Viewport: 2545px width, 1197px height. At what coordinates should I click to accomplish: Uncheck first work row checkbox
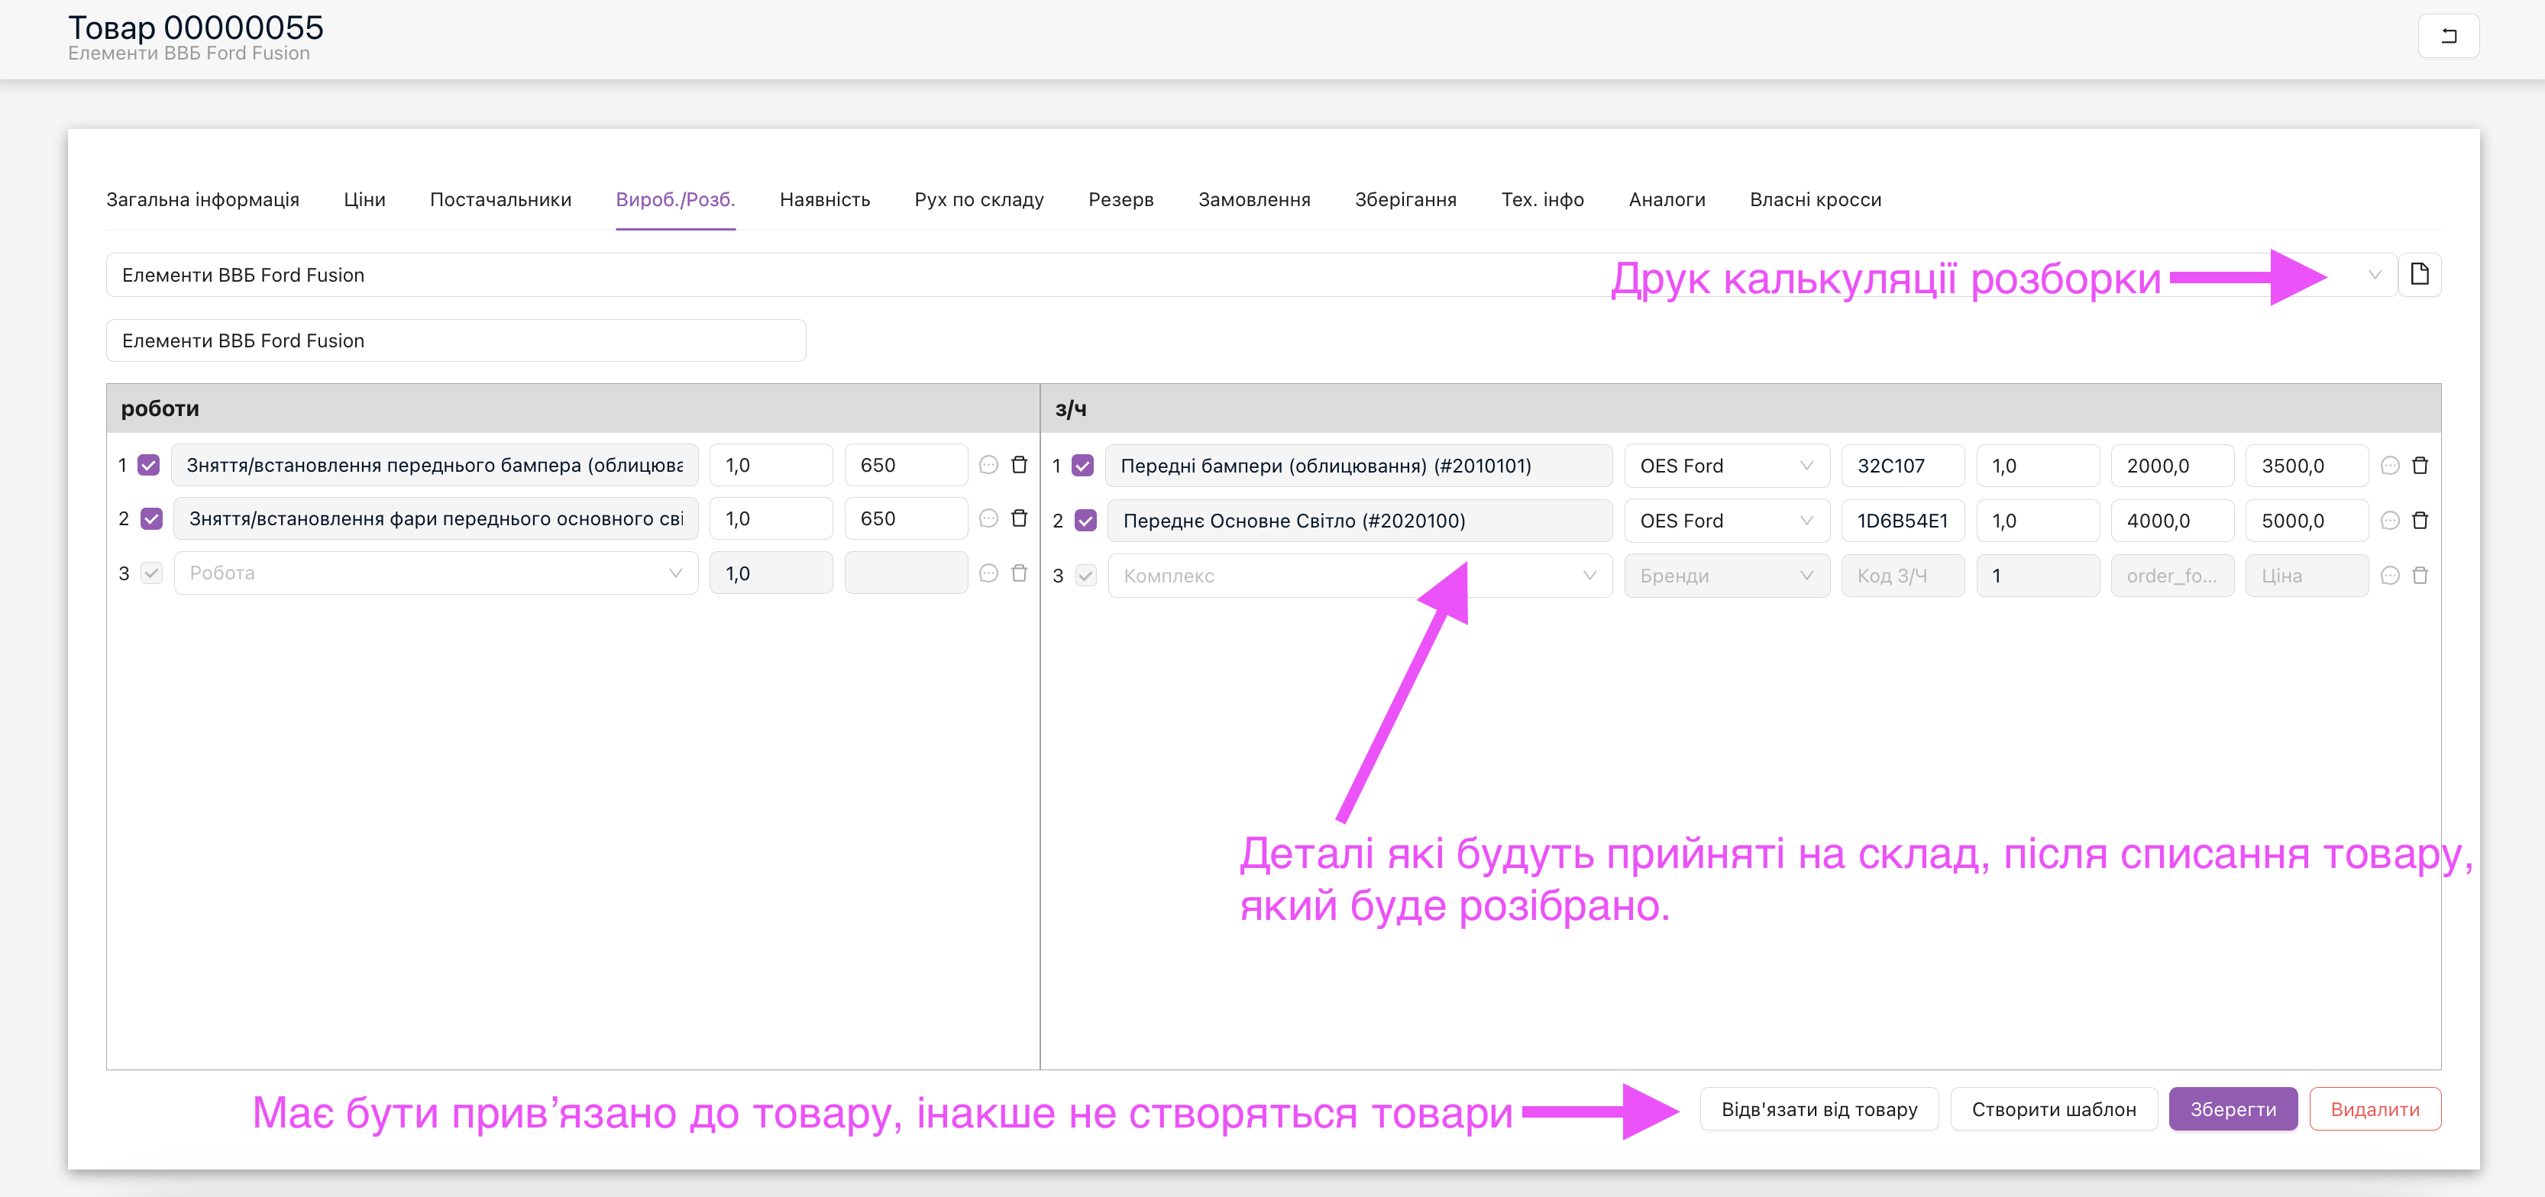(x=149, y=465)
